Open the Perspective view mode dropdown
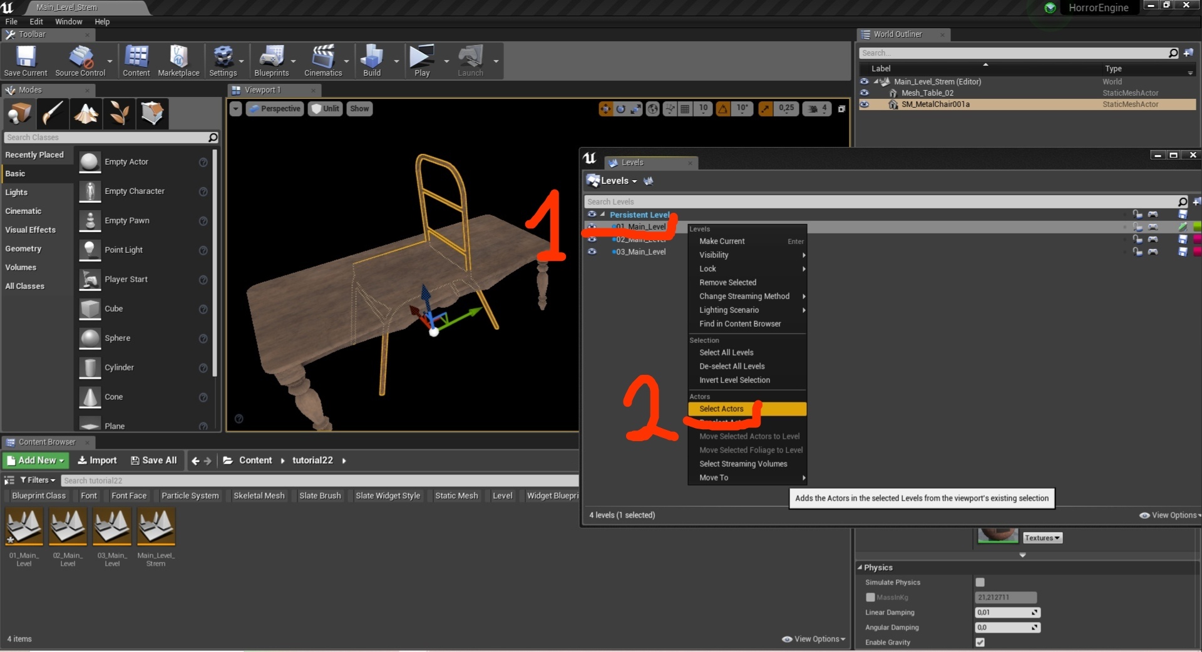 [x=275, y=109]
